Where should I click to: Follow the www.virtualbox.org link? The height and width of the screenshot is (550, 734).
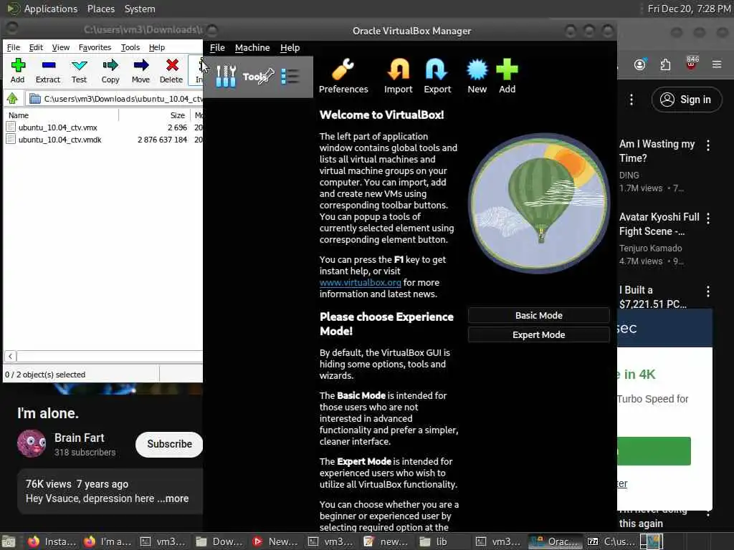point(360,282)
